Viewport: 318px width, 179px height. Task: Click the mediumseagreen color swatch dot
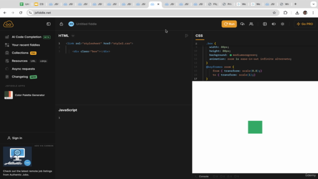[x=231, y=55]
